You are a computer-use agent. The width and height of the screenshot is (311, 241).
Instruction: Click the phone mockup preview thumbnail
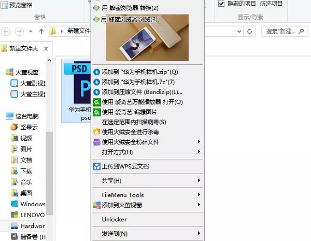pos(147,37)
